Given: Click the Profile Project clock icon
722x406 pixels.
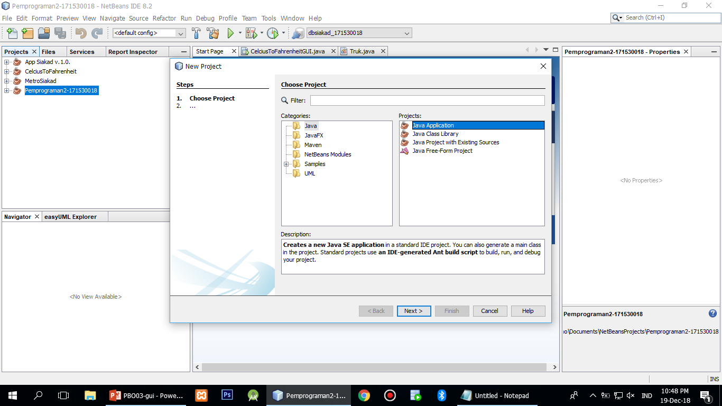Looking at the screenshot, I should coord(273,33).
